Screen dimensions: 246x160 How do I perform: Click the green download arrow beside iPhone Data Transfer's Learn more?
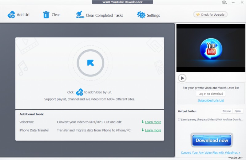(x=143, y=130)
